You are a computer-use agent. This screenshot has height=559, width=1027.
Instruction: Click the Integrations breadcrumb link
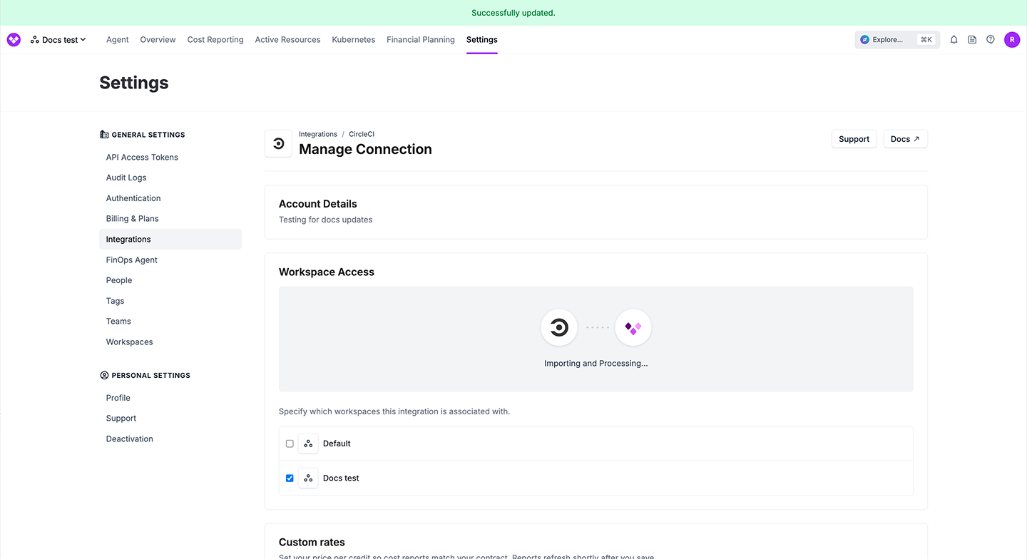pos(317,133)
